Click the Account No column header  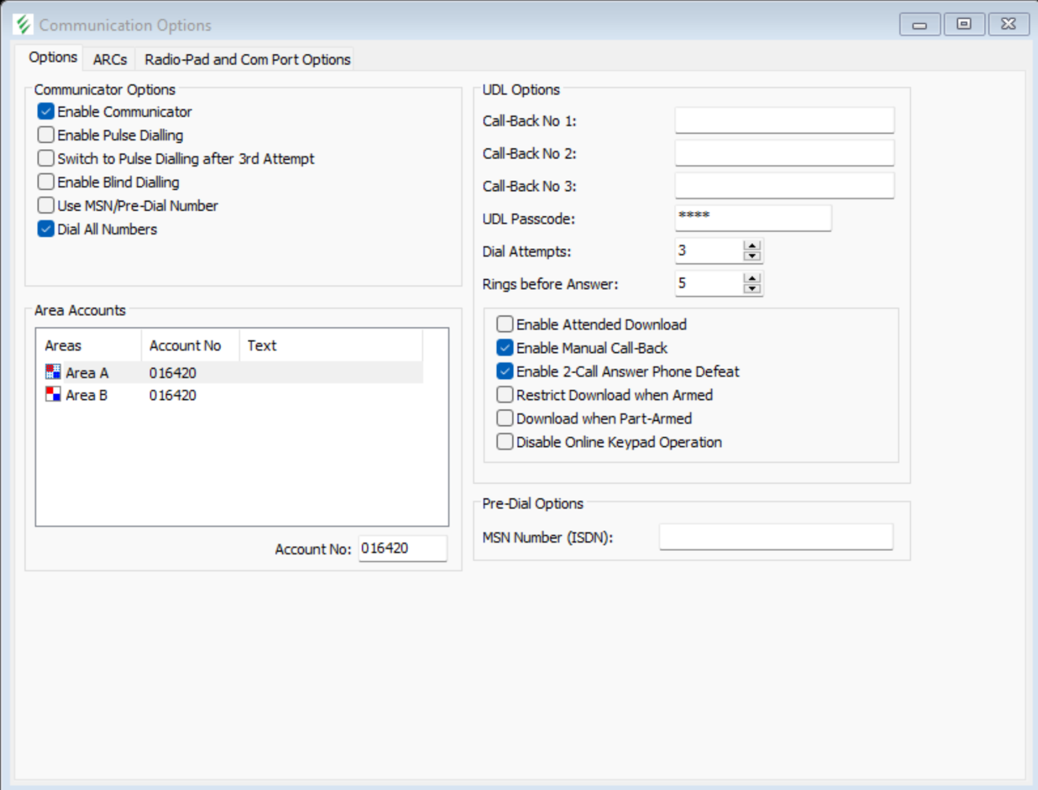pos(191,345)
